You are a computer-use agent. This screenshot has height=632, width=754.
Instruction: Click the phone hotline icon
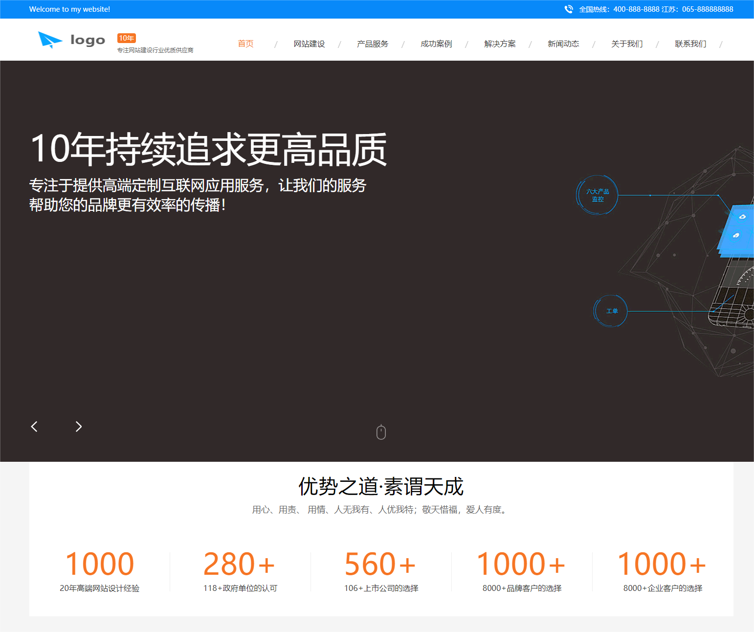pyautogui.click(x=569, y=9)
